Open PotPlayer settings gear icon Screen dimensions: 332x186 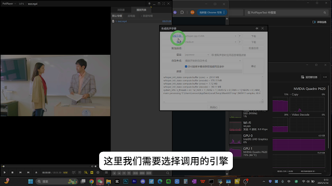tap(98, 173)
